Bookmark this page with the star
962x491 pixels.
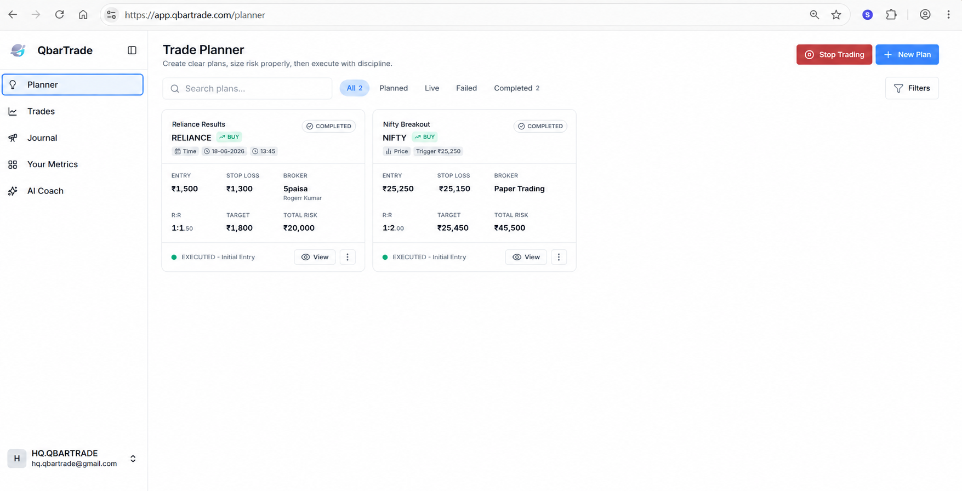click(x=836, y=15)
